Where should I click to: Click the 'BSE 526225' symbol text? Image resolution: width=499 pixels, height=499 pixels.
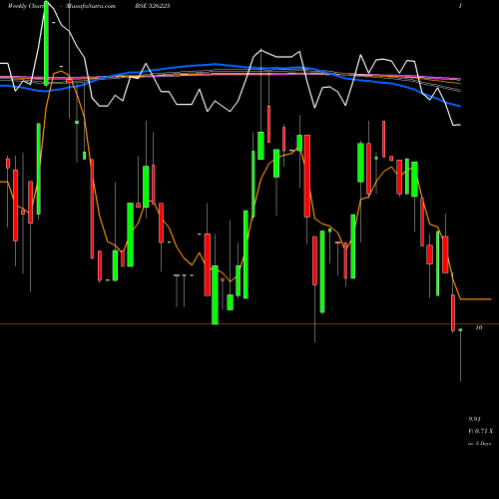click(153, 6)
